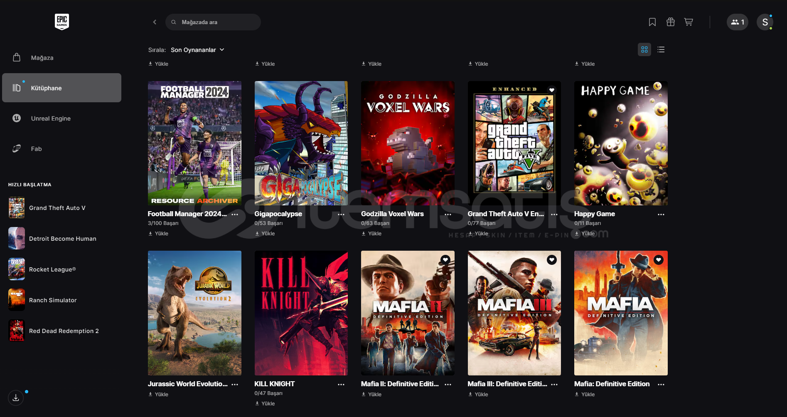Toggle favorite heart on Mafia III cover
The width and height of the screenshot is (787, 417).
[552, 260]
